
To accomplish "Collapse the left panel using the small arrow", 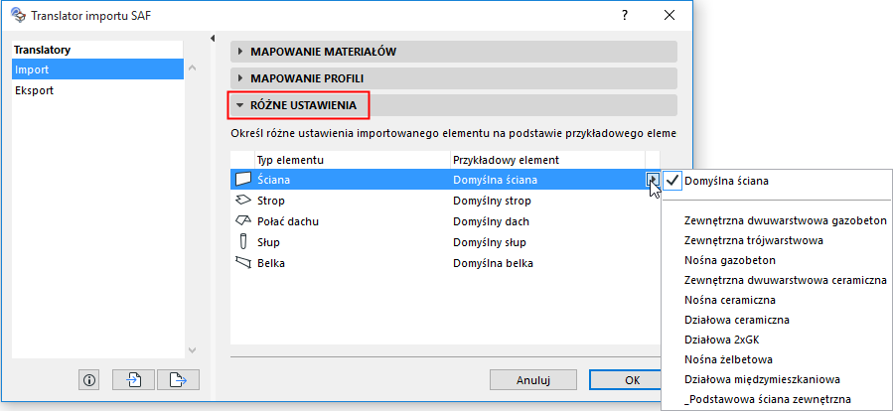I will [x=213, y=39].
